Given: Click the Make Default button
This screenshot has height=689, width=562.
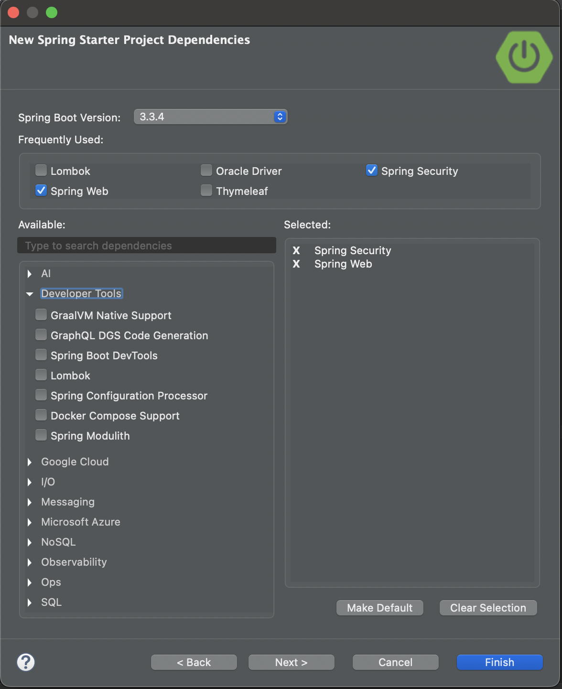Looking at the screenshot, I should 380,608.
